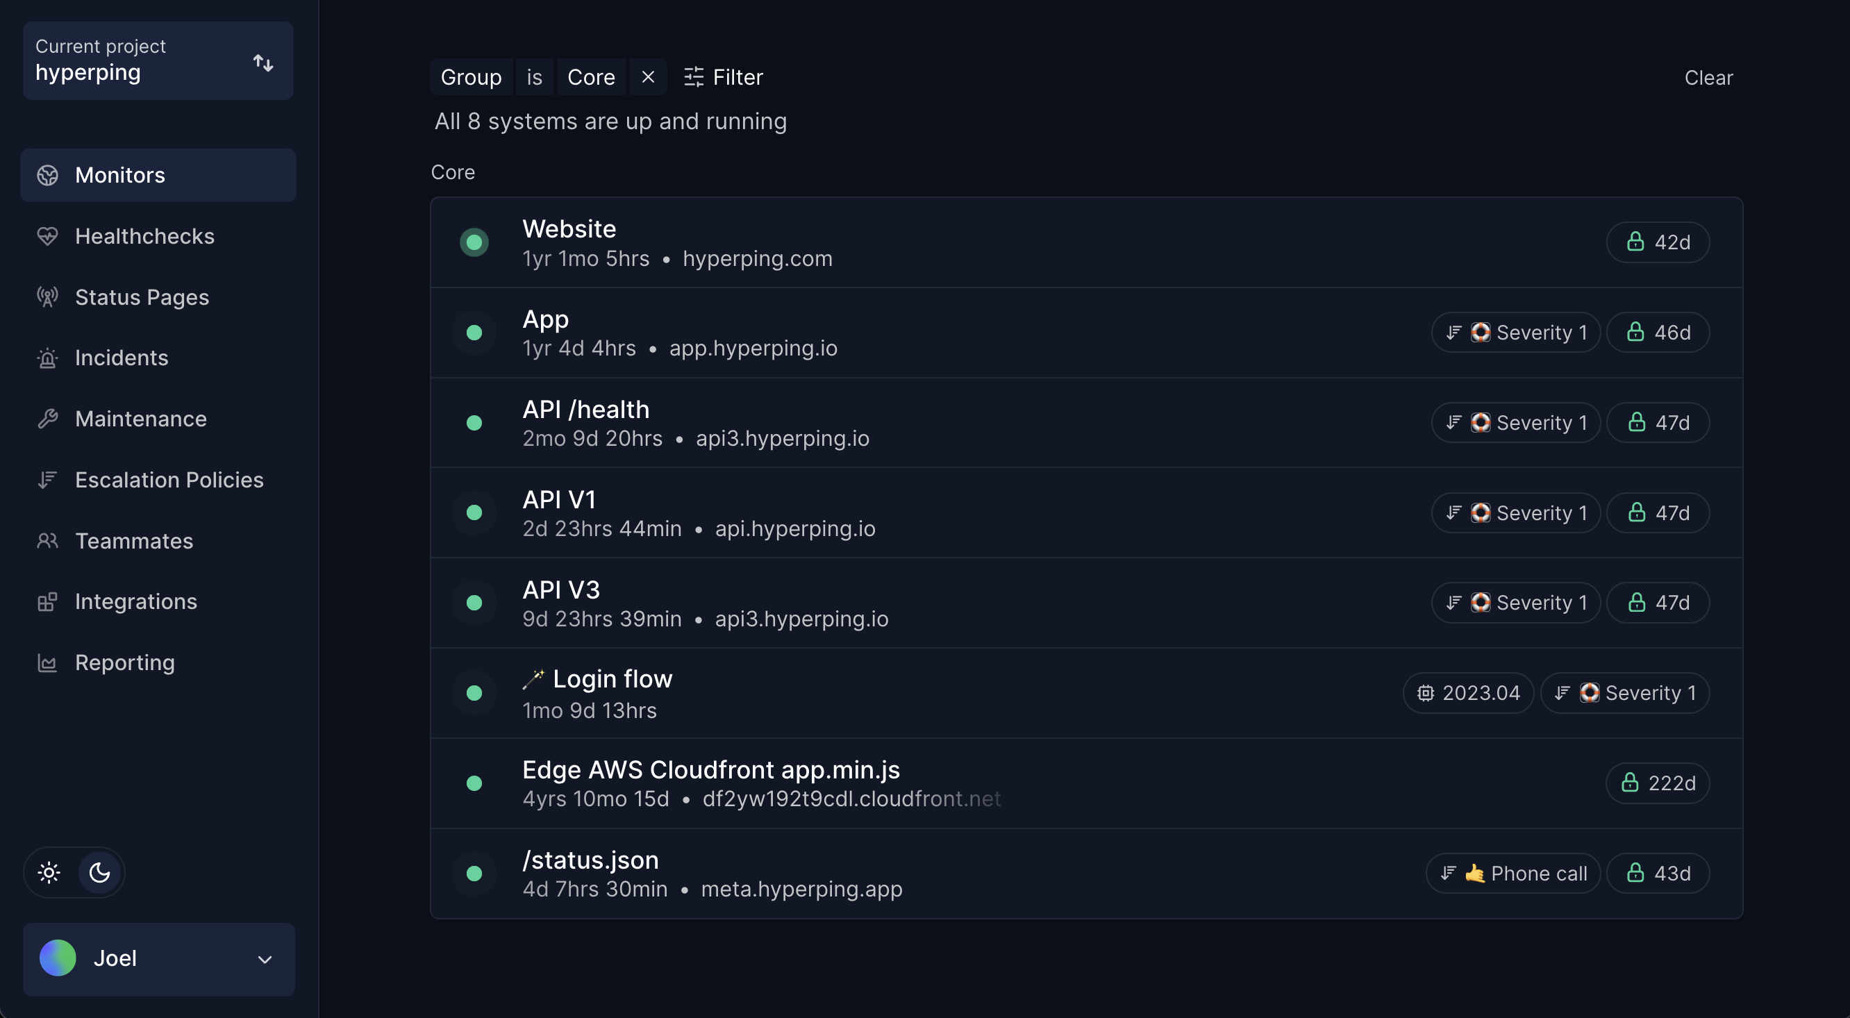The height and width of the screenshot is (1018, 1850).
Task: Click the project swap arrows icon
Action: click(x=263, y=62)
